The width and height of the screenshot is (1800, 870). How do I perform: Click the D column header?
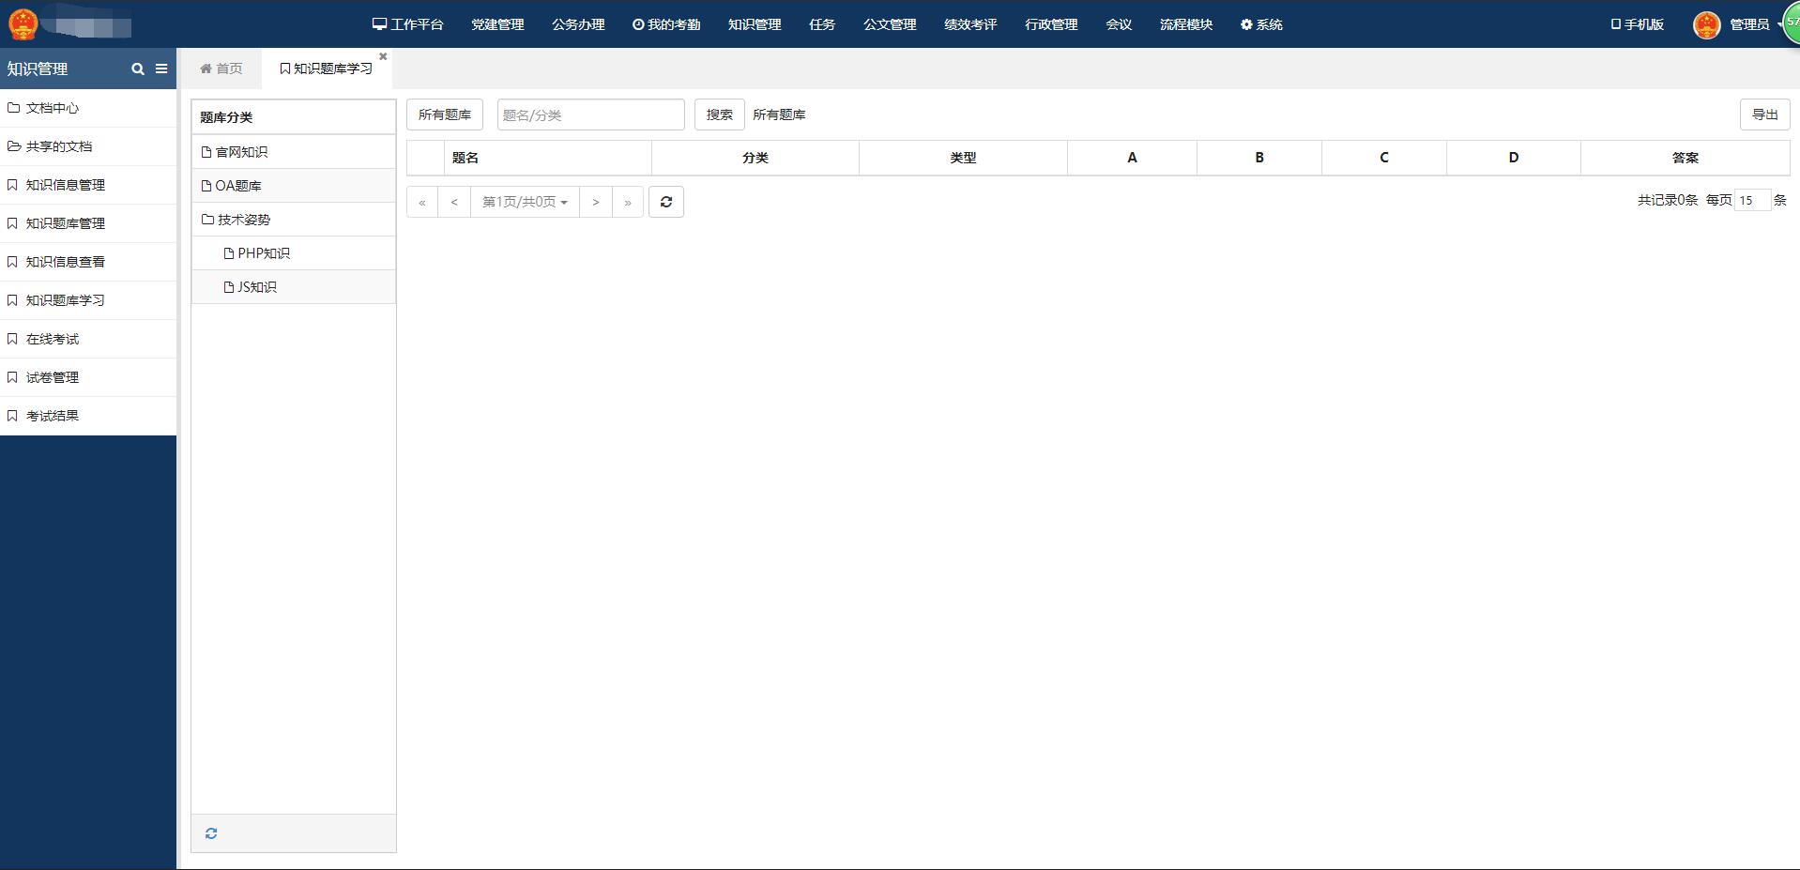coord(1514,158)
